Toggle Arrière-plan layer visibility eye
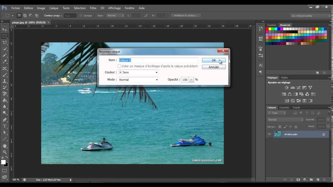Image resolution: width=333 pixels, height=187 pixels. pos(269,134)
